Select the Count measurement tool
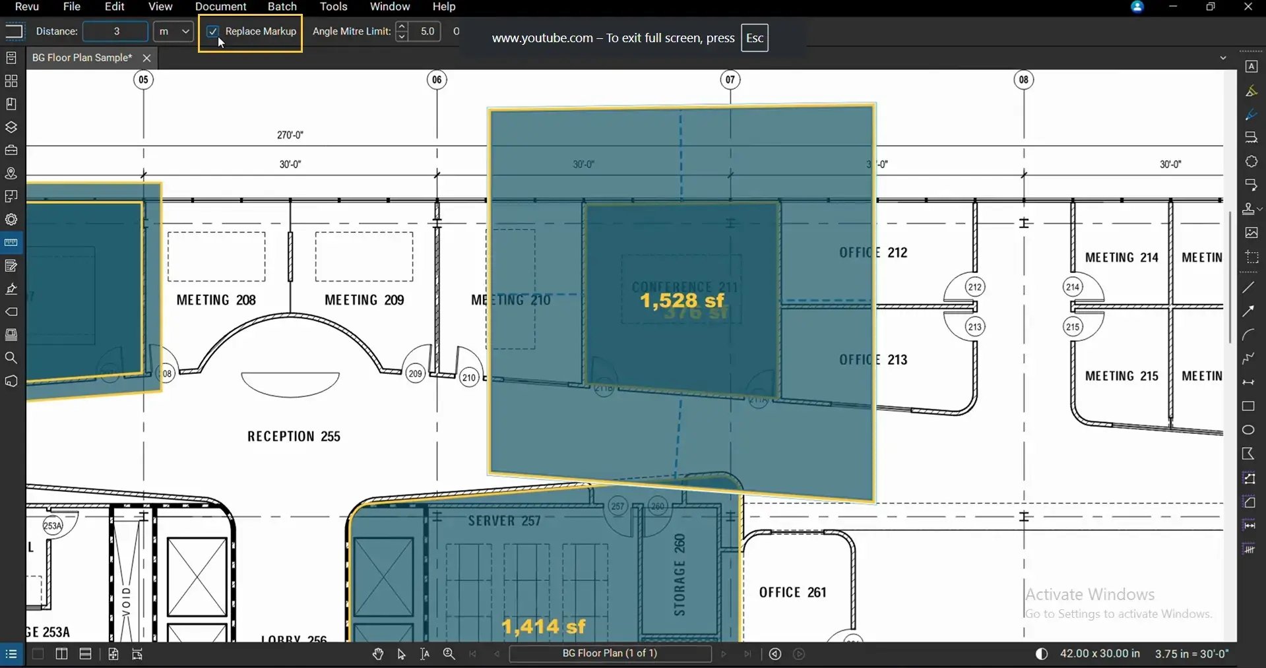 pos(1249,549)
